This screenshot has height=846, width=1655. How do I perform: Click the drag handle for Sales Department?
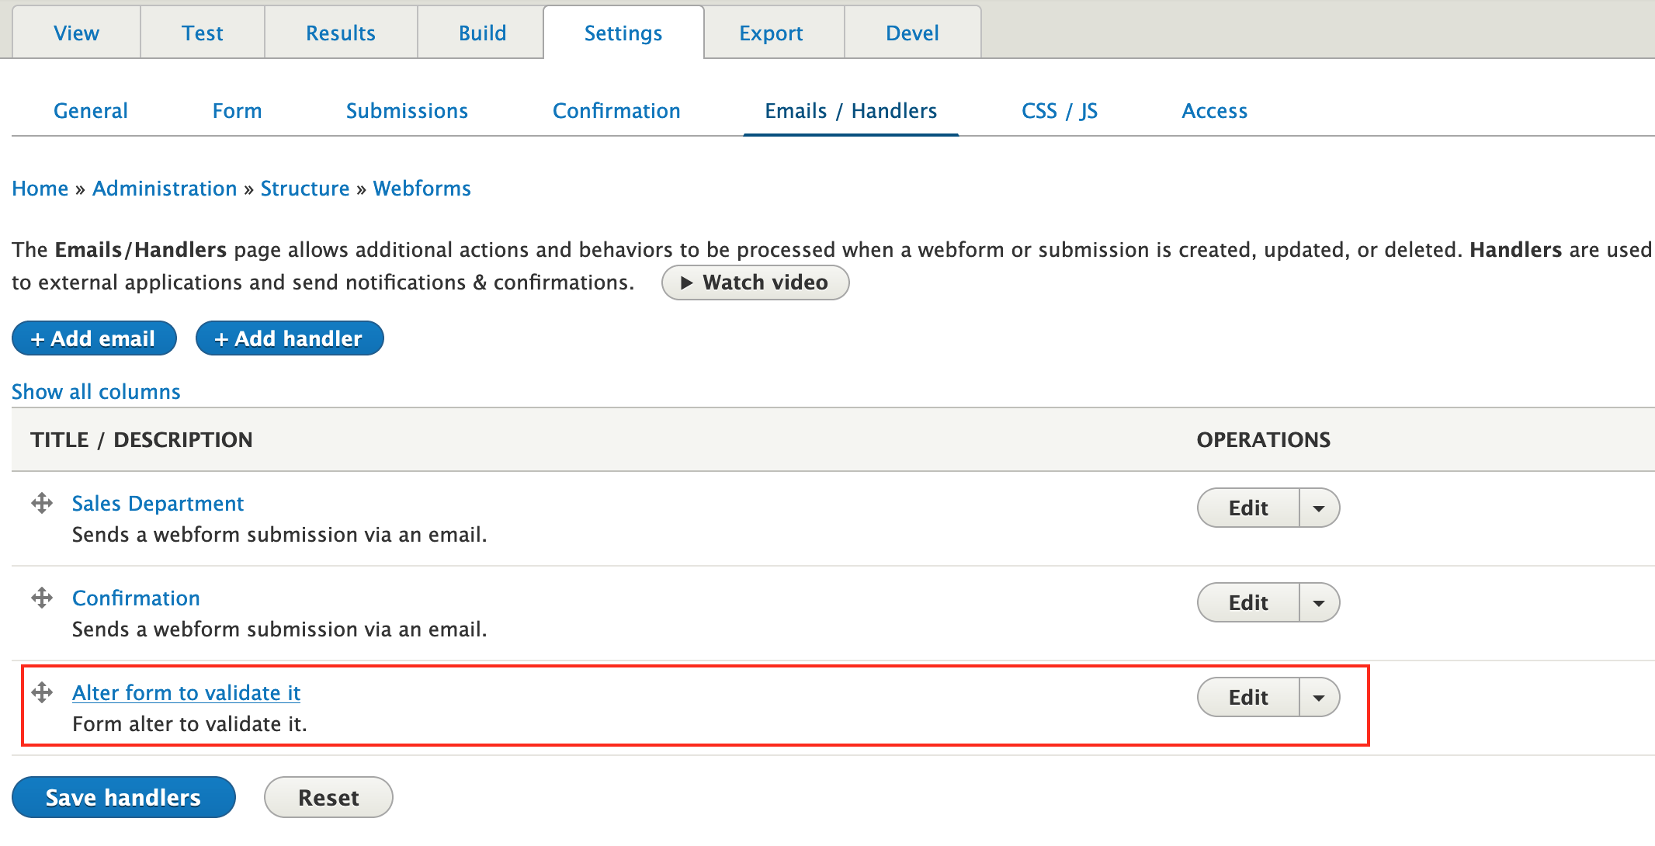(x=42, y=504)
